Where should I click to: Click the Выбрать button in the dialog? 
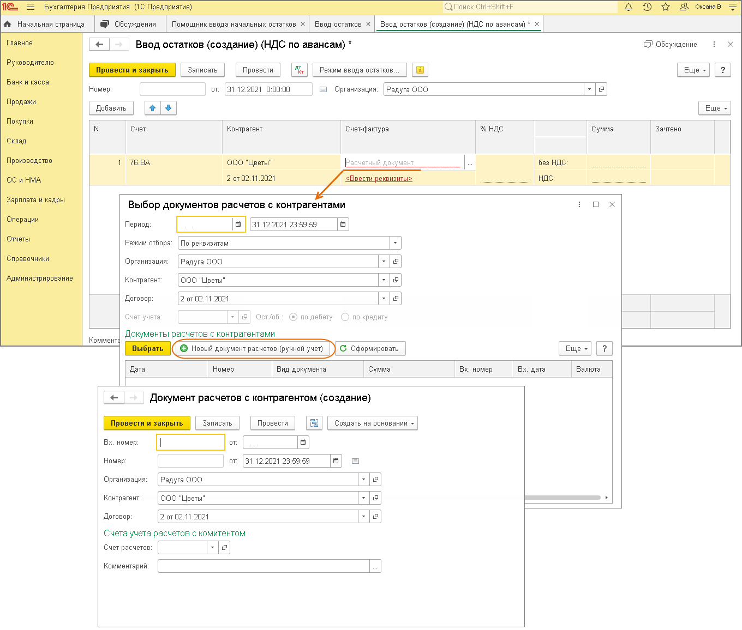coord(147,348)
